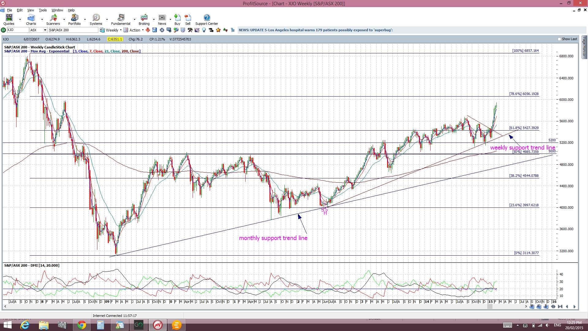The width and height of the screenshot is (588, 331).
Task: Expand the Portfolio dropdown arrow
Action: click(85, 19)
